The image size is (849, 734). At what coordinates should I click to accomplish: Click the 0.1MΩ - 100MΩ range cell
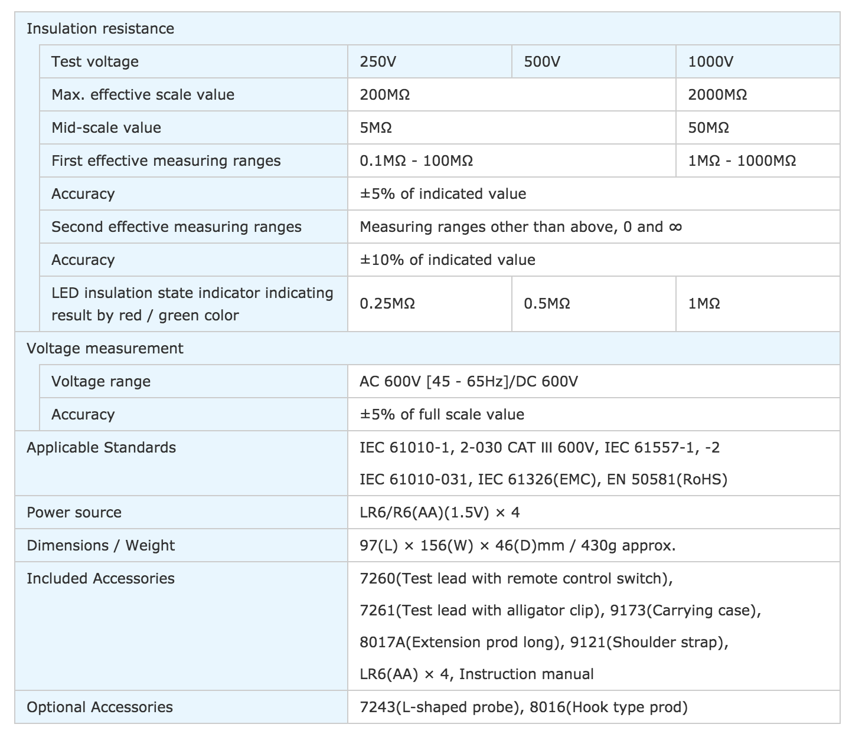point(416,161)
